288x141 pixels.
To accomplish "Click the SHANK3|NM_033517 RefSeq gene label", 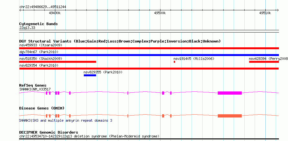I will click(x=35, y=89).
